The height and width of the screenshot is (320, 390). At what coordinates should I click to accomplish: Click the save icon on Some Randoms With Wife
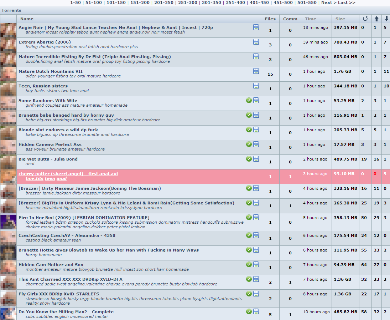(x=256, y=101)
